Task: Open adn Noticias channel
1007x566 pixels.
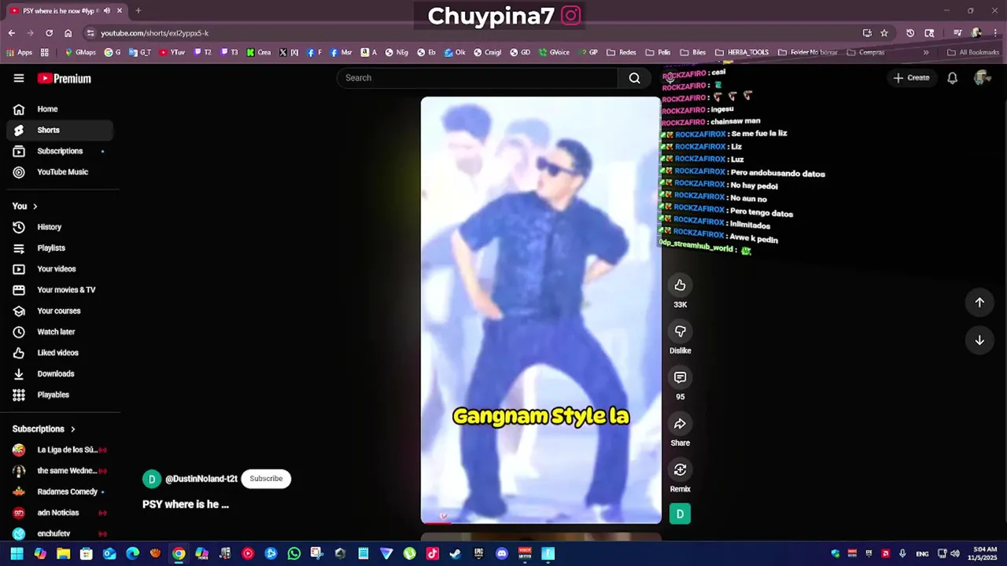Action: (60, 513)
